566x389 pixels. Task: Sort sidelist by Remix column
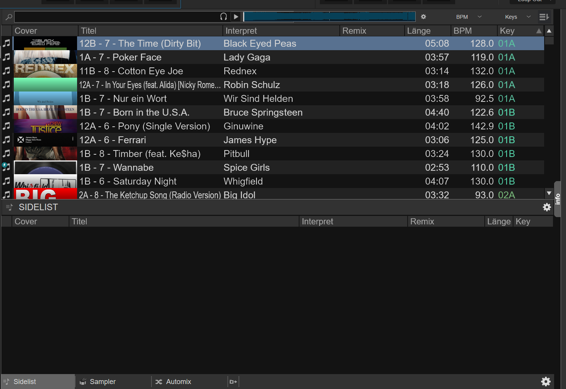pyautogui.click(x=446, y=221)
